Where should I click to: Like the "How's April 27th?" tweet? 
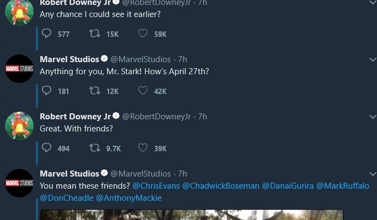(x=143, y=91)
